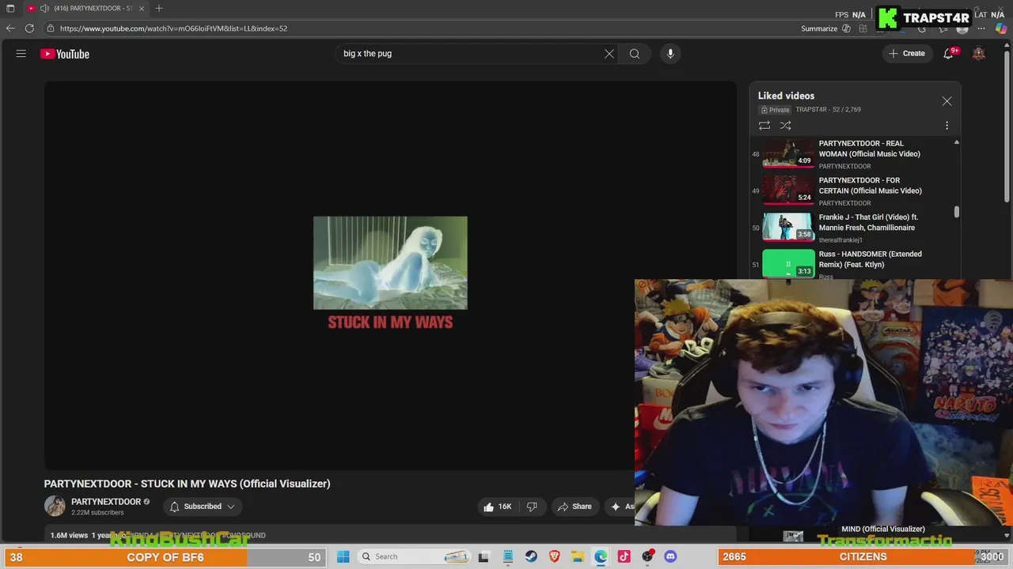
Task: Open File Explorer from the taskbar
Action: pyautogui.click(x=578, y=556)
